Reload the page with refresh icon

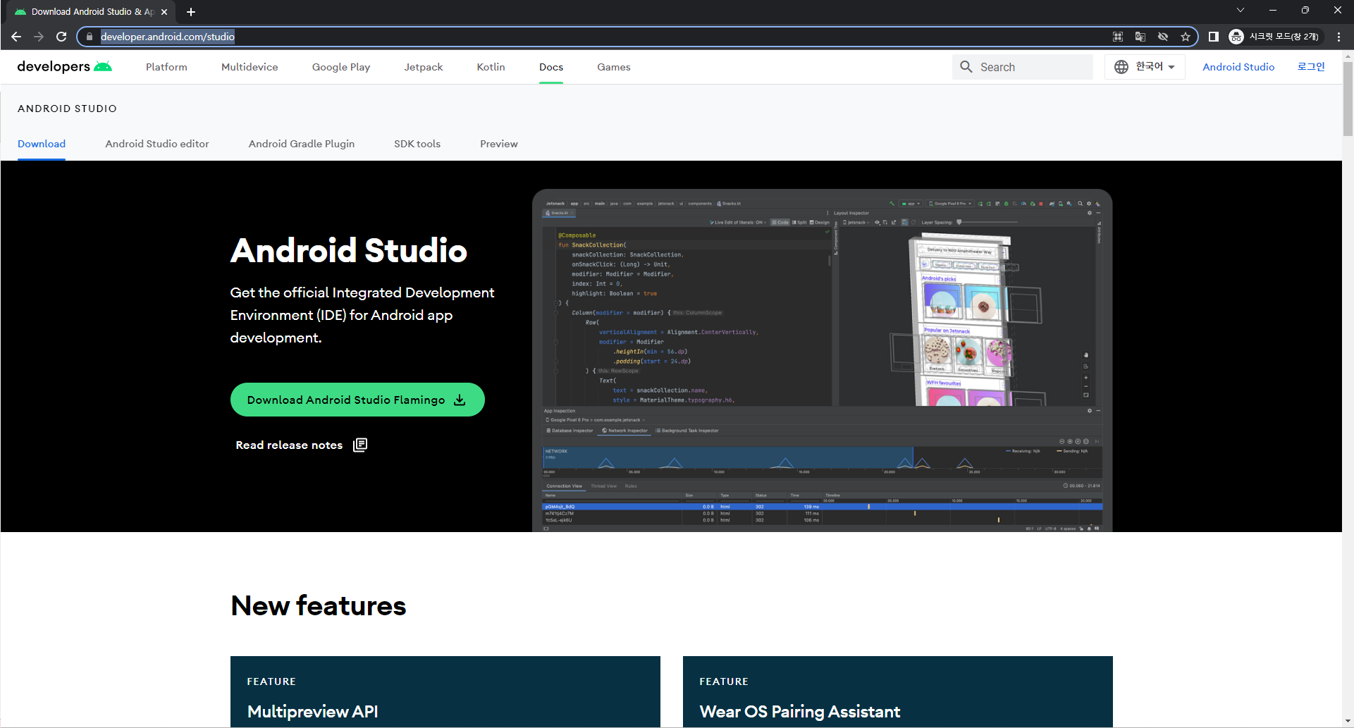(x=61, y=37)
